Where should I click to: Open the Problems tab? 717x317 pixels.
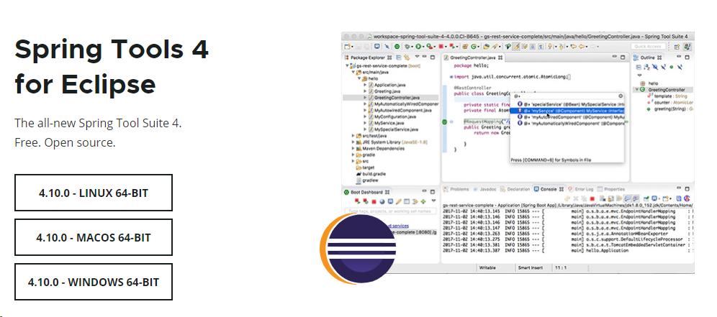coord(456,189)
